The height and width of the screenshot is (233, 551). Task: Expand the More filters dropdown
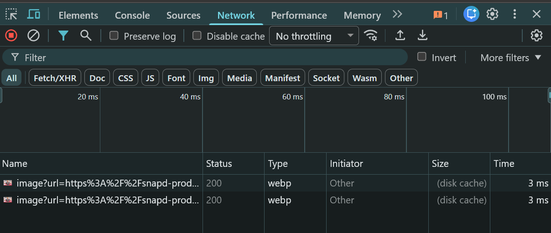tap(510, 57)
